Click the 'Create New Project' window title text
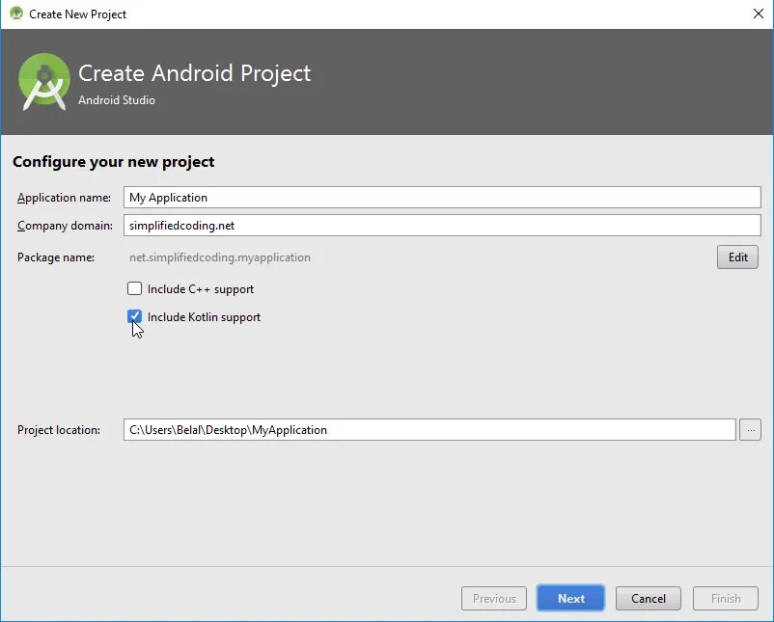This screenshot has width=774, height=622. 77,14
